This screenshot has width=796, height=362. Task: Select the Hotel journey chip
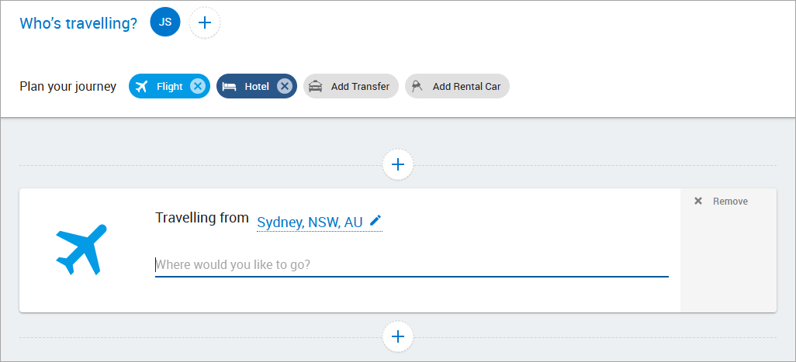tap(256, 86)
